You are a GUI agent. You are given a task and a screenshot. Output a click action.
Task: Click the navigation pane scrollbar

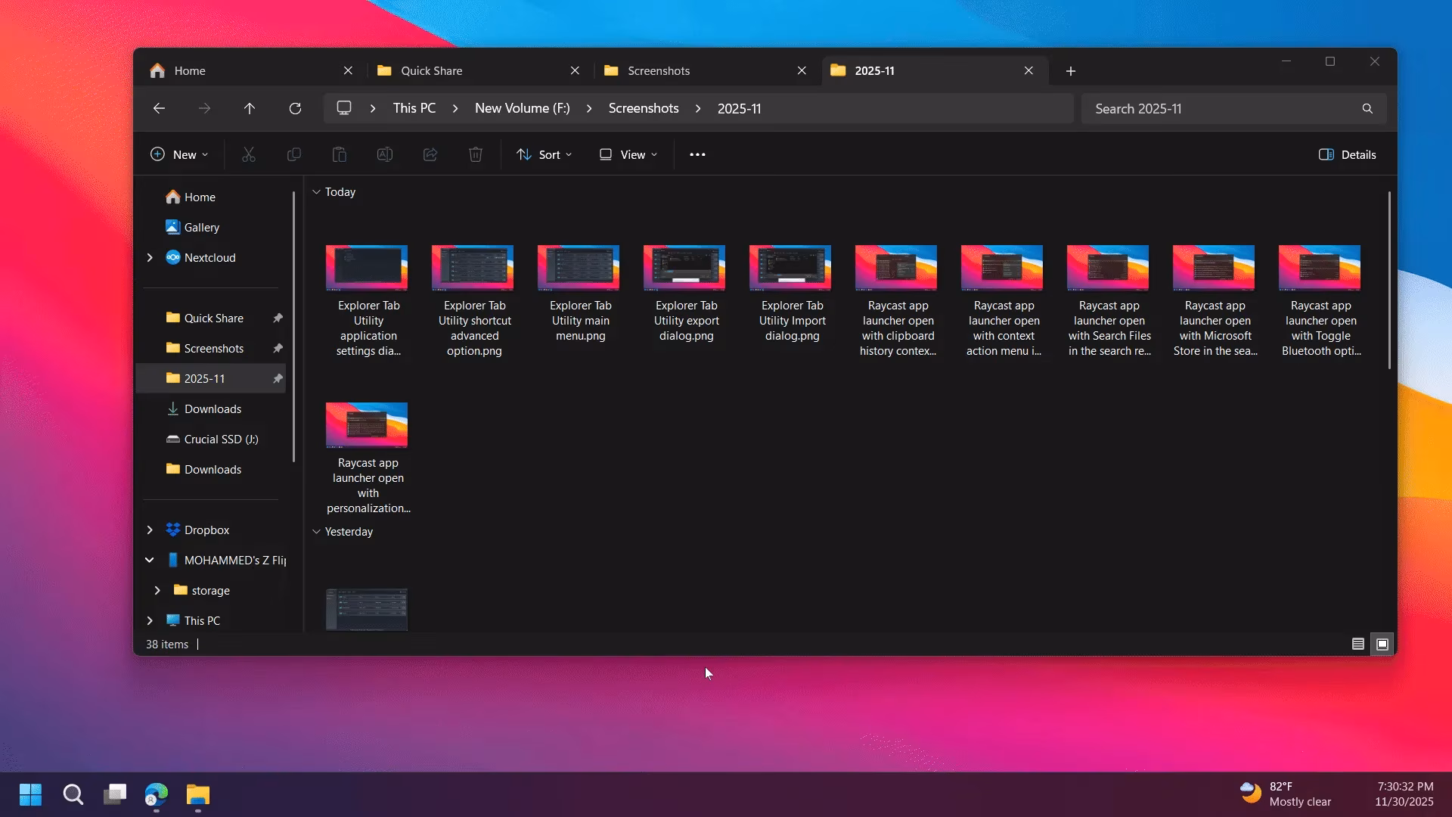pos(293,325)
